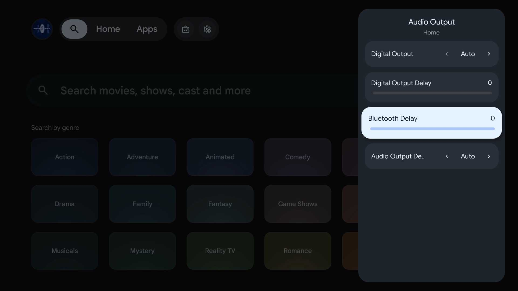The width and height of the screenshot is (518, 291).
Task: Select the Digital Output Delay label
Action: 401,83
